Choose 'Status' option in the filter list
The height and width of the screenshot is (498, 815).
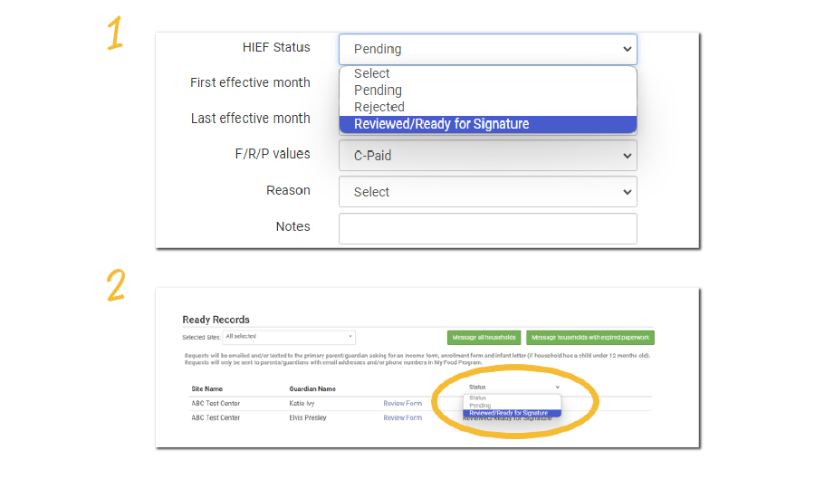[477, 398]
